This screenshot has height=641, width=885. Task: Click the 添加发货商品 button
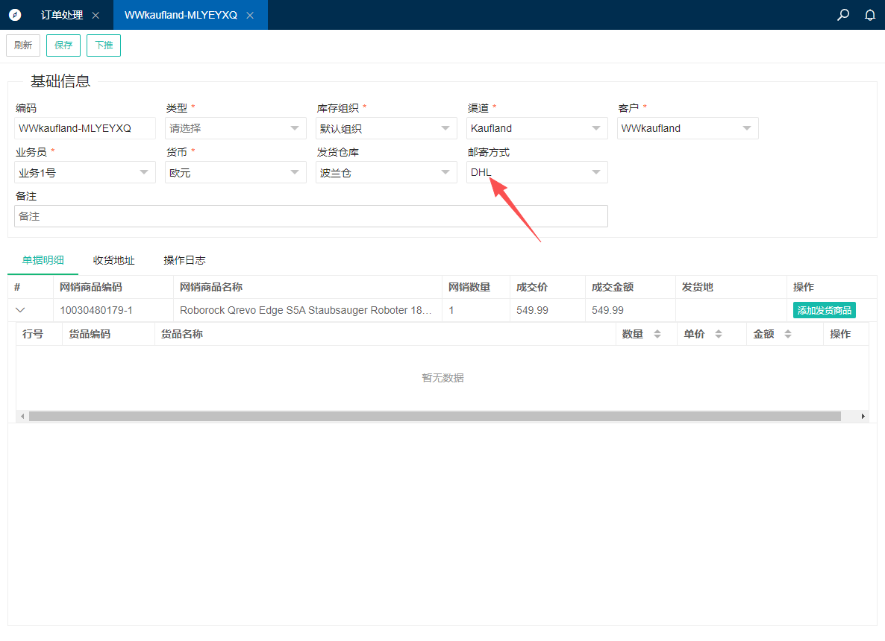tap(824, 310)
